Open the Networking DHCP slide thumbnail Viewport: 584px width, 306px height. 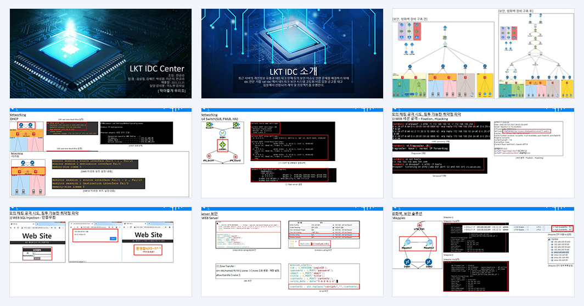[100, 153]
